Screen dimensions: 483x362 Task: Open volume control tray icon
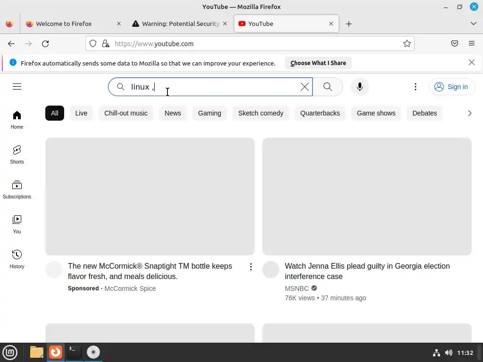[x=449, y=353]
